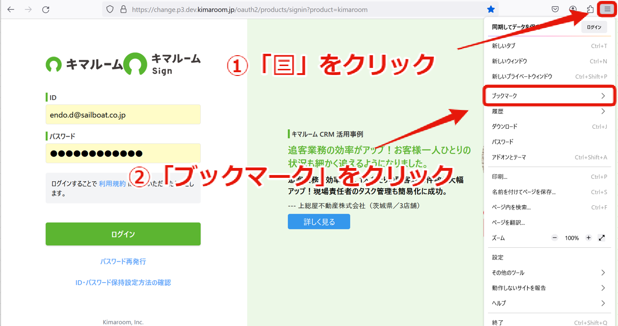
Task: Select 名前を付けてページを保存 menu item
Action: 549,192
